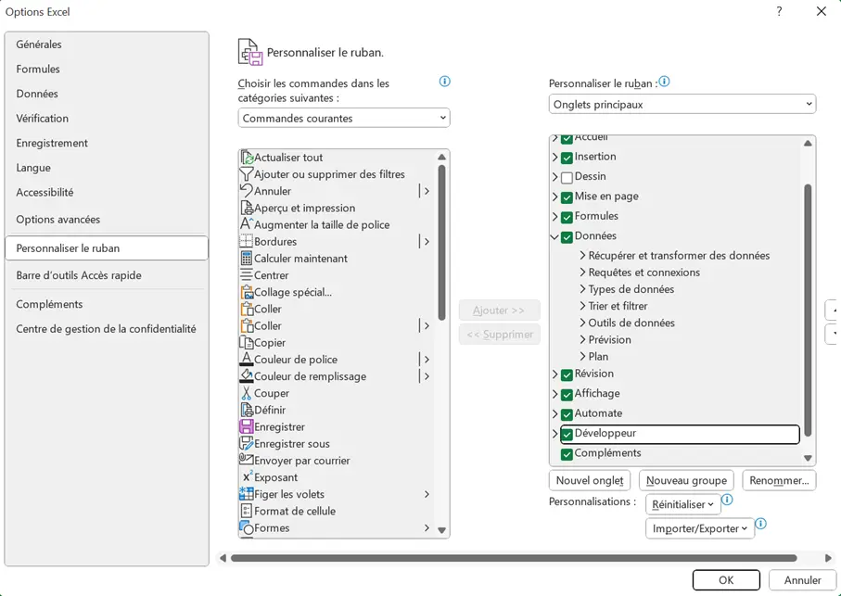Click the OK button
The width and height of the screenshot is (841, 596).
(726, 580)
